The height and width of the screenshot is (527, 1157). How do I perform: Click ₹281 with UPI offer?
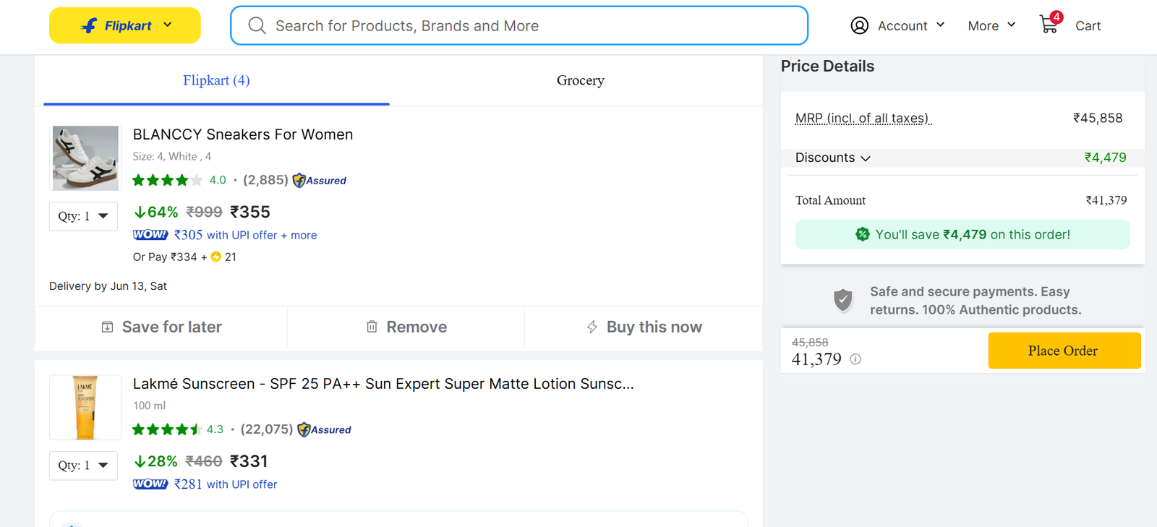click(x=226, y=484)
